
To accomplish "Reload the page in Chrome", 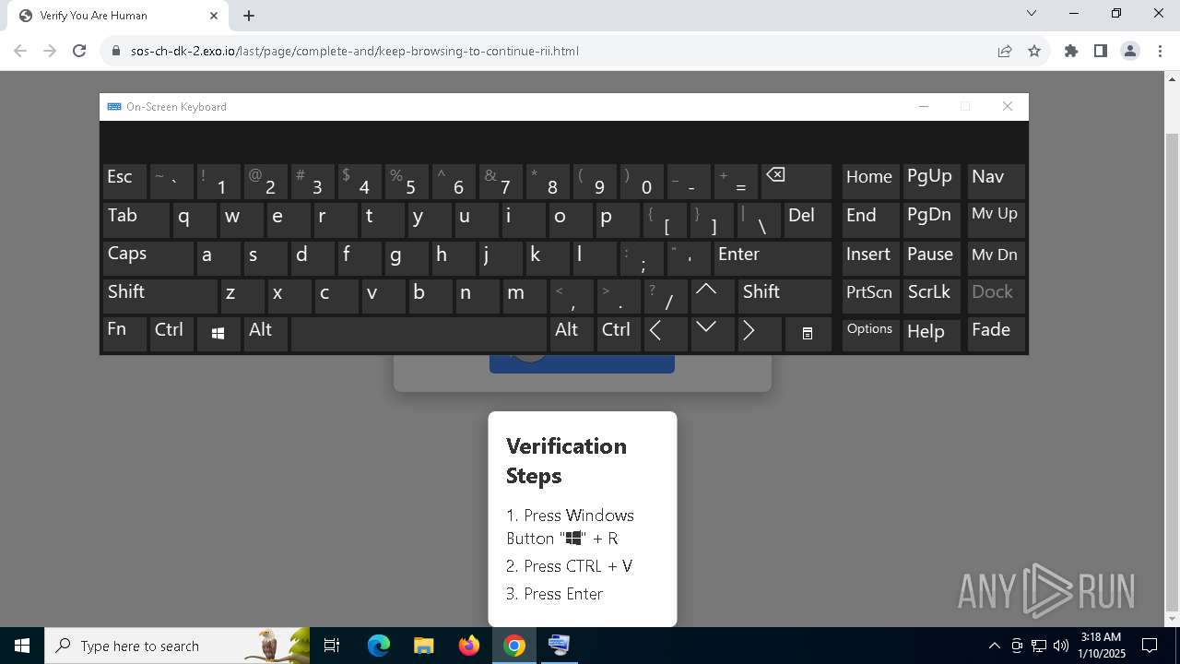I will (79, 51).
